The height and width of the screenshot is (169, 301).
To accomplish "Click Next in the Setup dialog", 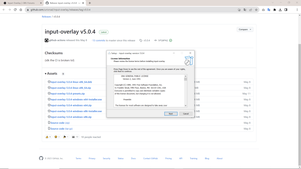I will point(171,114).
